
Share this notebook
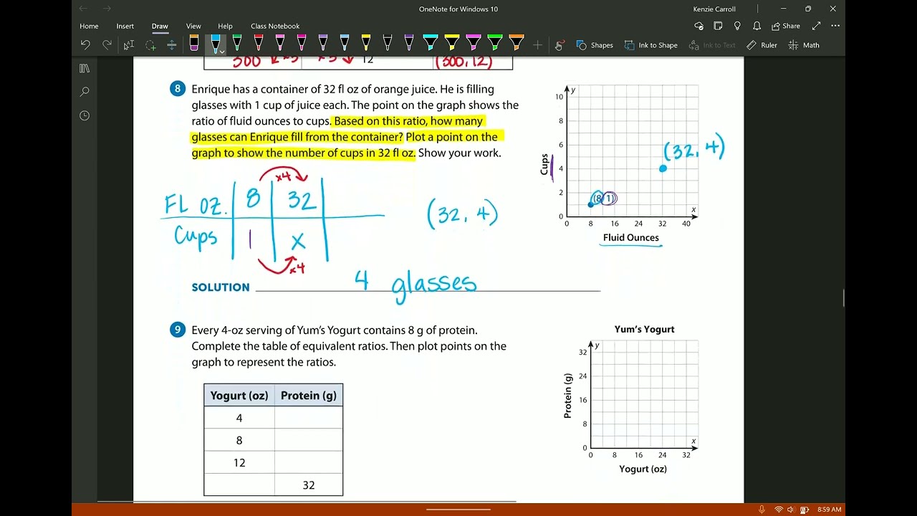[786, 26]
